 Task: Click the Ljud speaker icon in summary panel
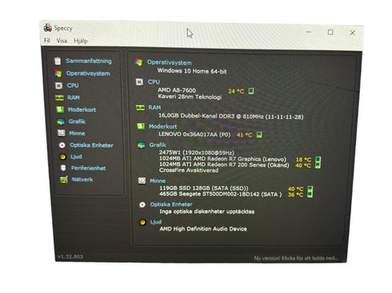point(143,222)
